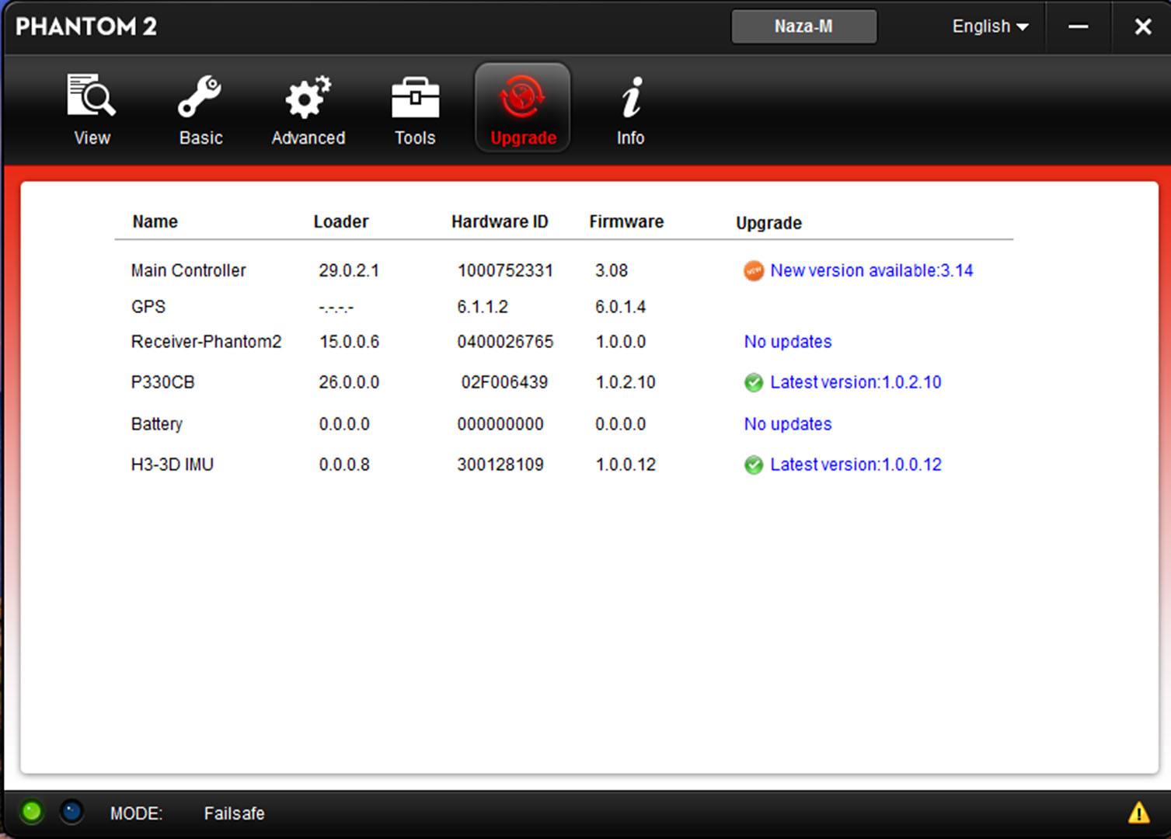Click the Firmware column header

[626, 221]
